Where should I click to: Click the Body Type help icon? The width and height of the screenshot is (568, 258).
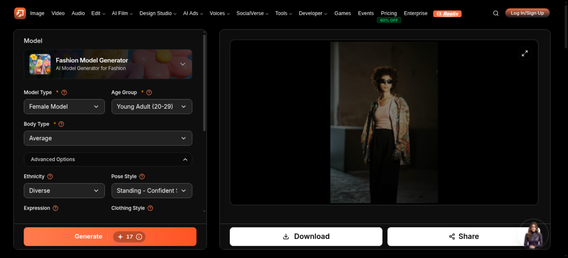tap(61, 124)
